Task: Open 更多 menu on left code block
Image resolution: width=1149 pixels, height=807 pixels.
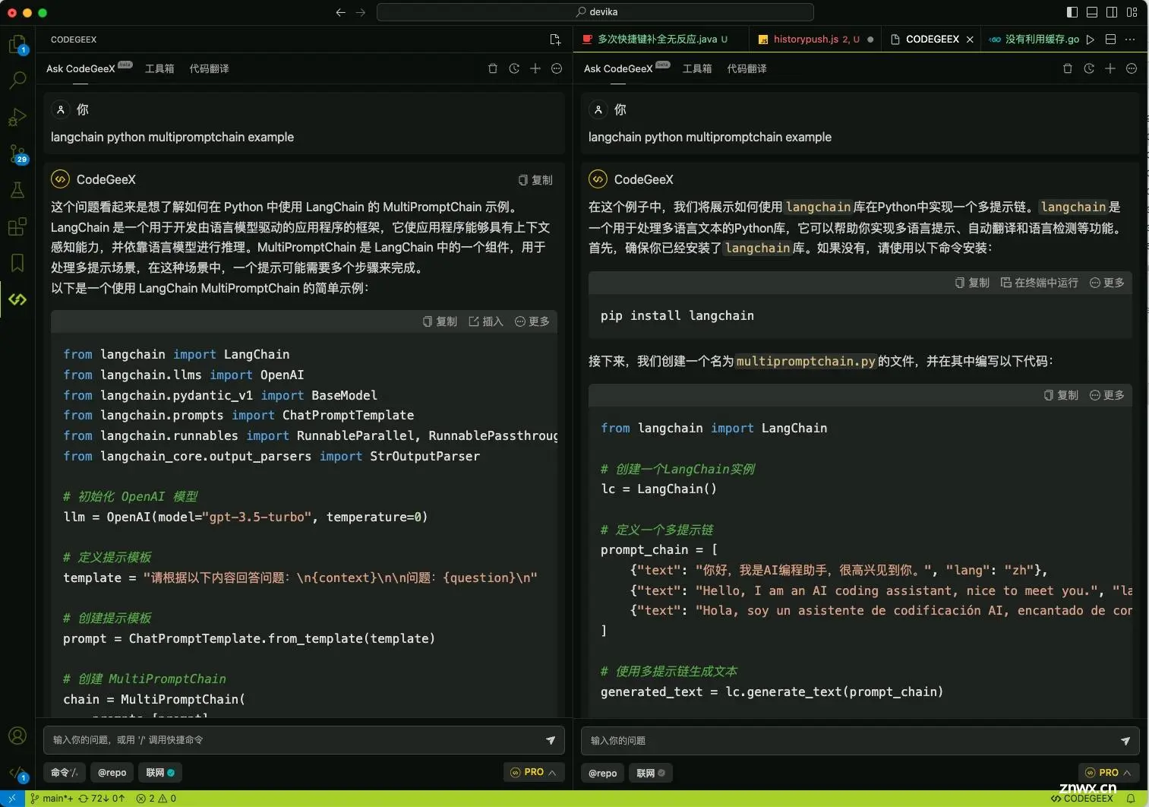Action: click(x=532, y=321)
